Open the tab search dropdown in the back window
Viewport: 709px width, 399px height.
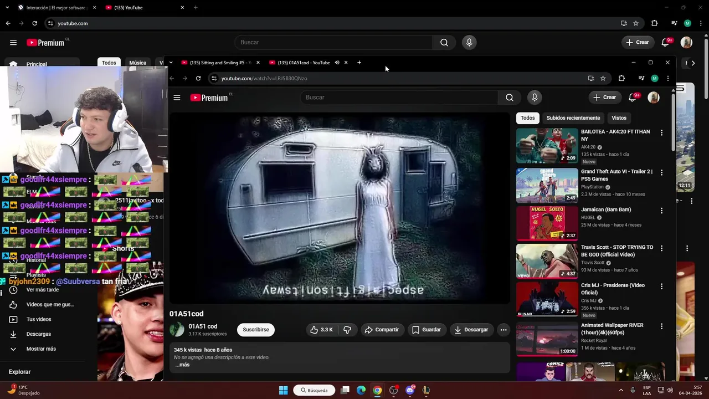click(7, 8)
